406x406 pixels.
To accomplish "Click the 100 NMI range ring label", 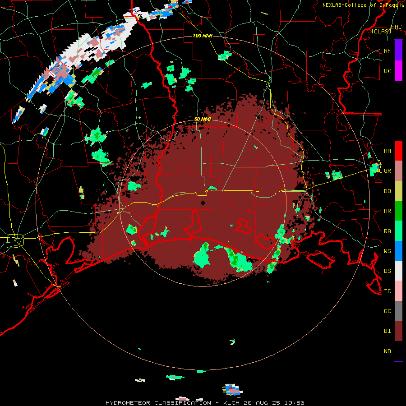I will (x=203, y=36).
